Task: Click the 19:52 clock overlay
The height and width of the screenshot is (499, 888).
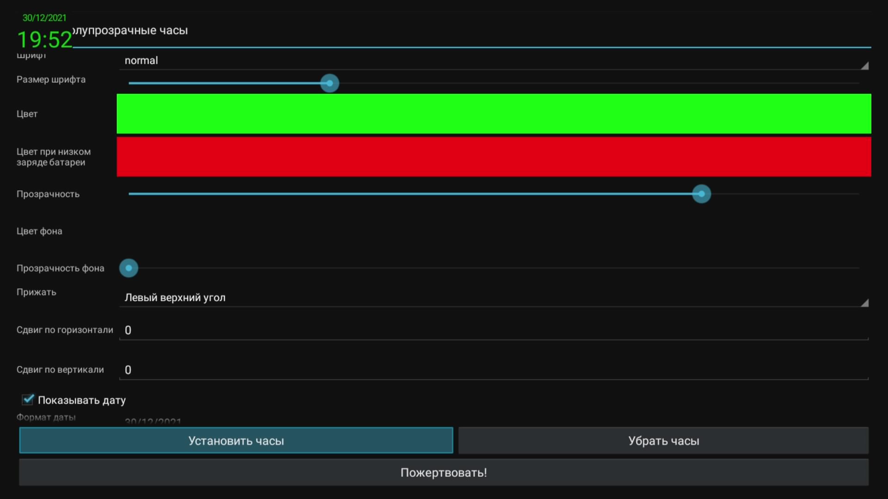Action: (44, 40)
